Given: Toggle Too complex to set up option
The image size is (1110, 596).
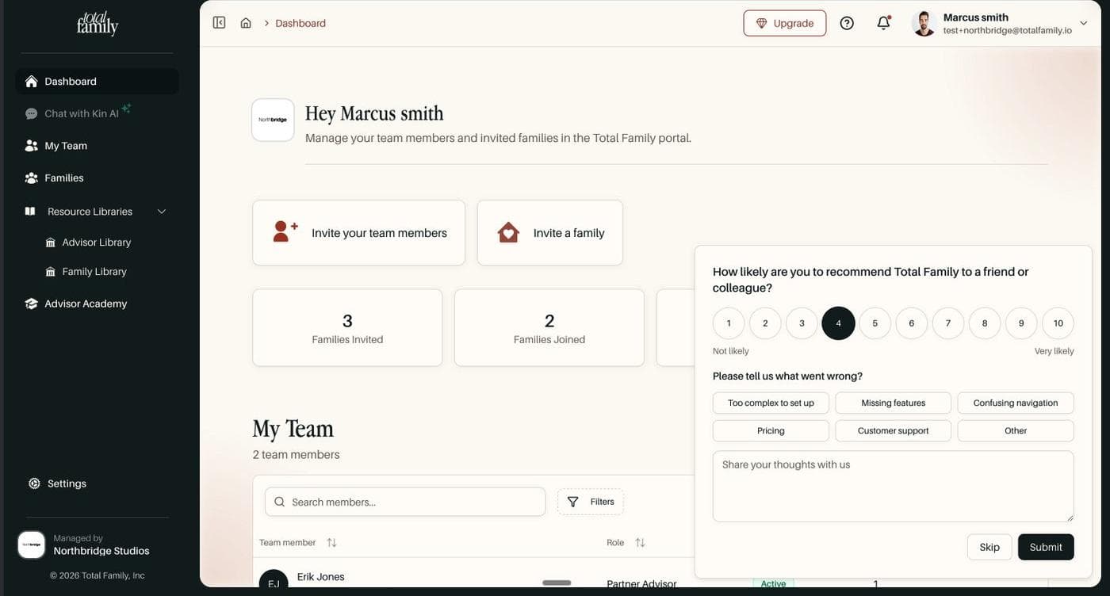Looking at the screenshot, I should coord(771,403).
